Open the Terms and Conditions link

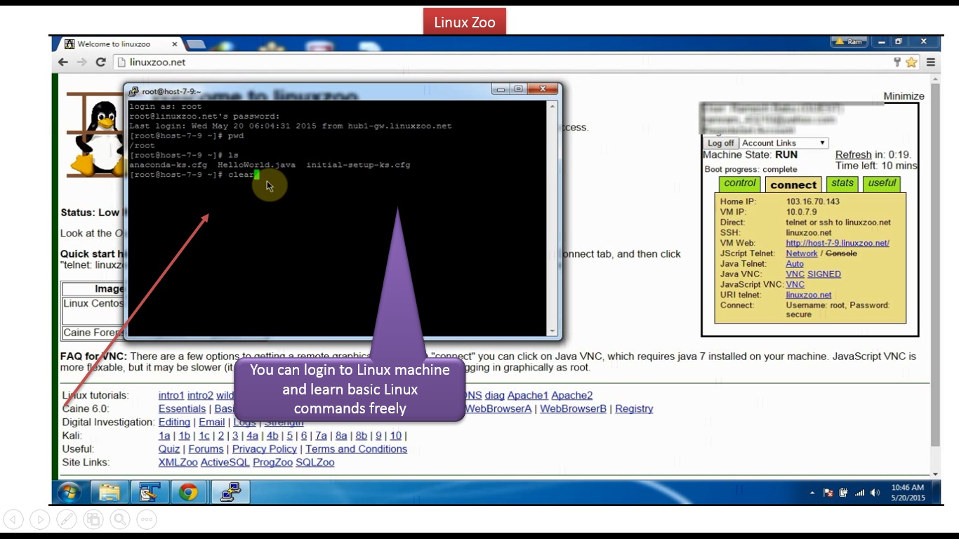[356, 448]
